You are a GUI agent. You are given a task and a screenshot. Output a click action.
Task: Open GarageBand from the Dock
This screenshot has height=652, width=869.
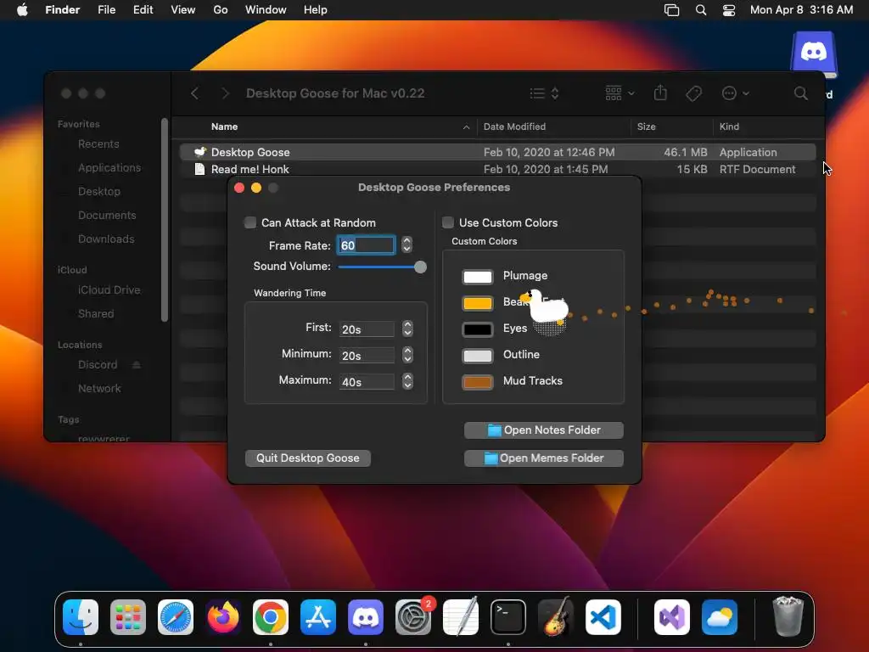click(556, 617)
